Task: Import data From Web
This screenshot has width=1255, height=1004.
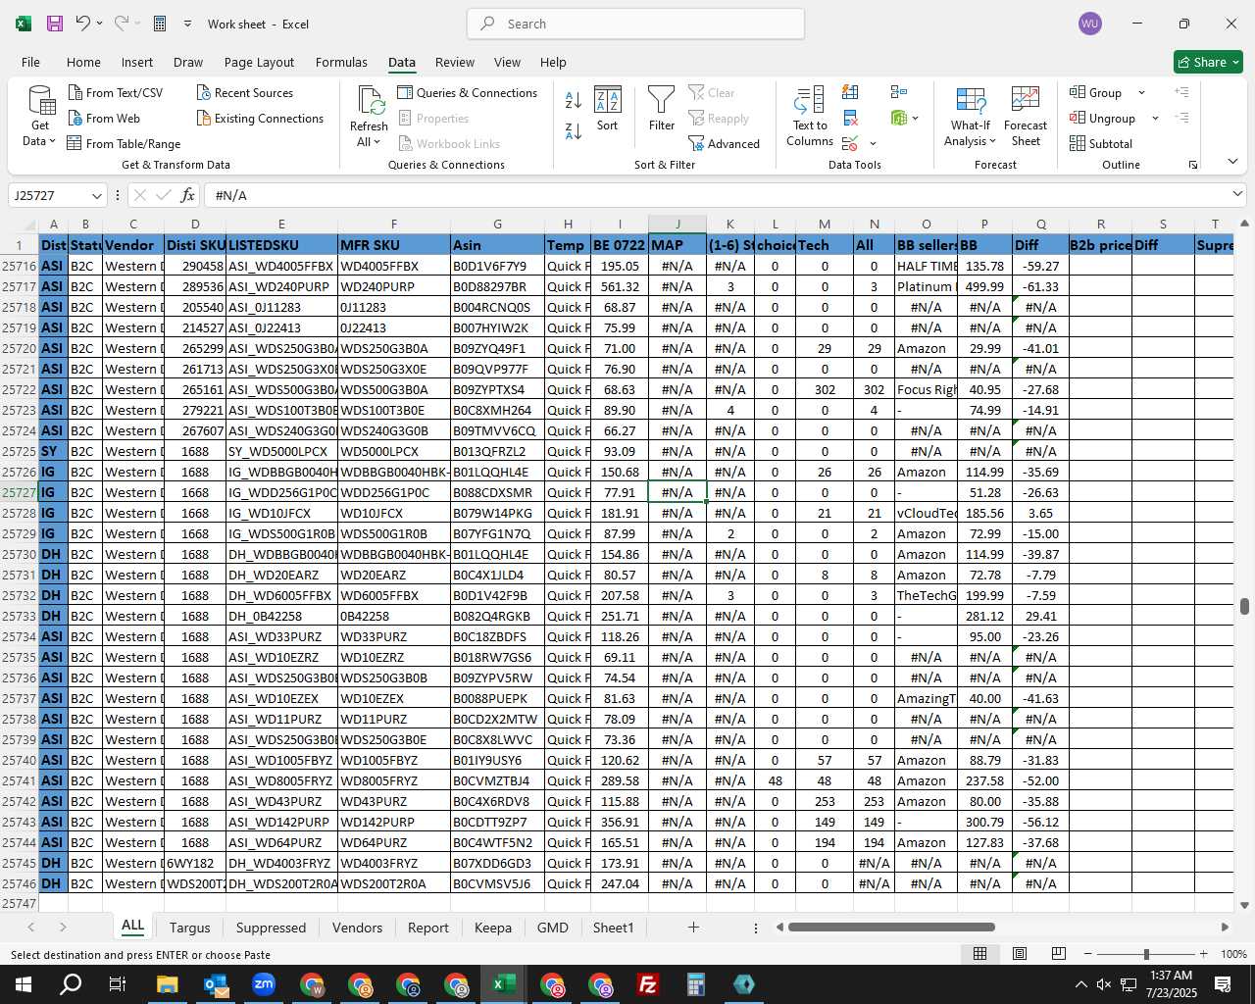Action: coord(104,118)
